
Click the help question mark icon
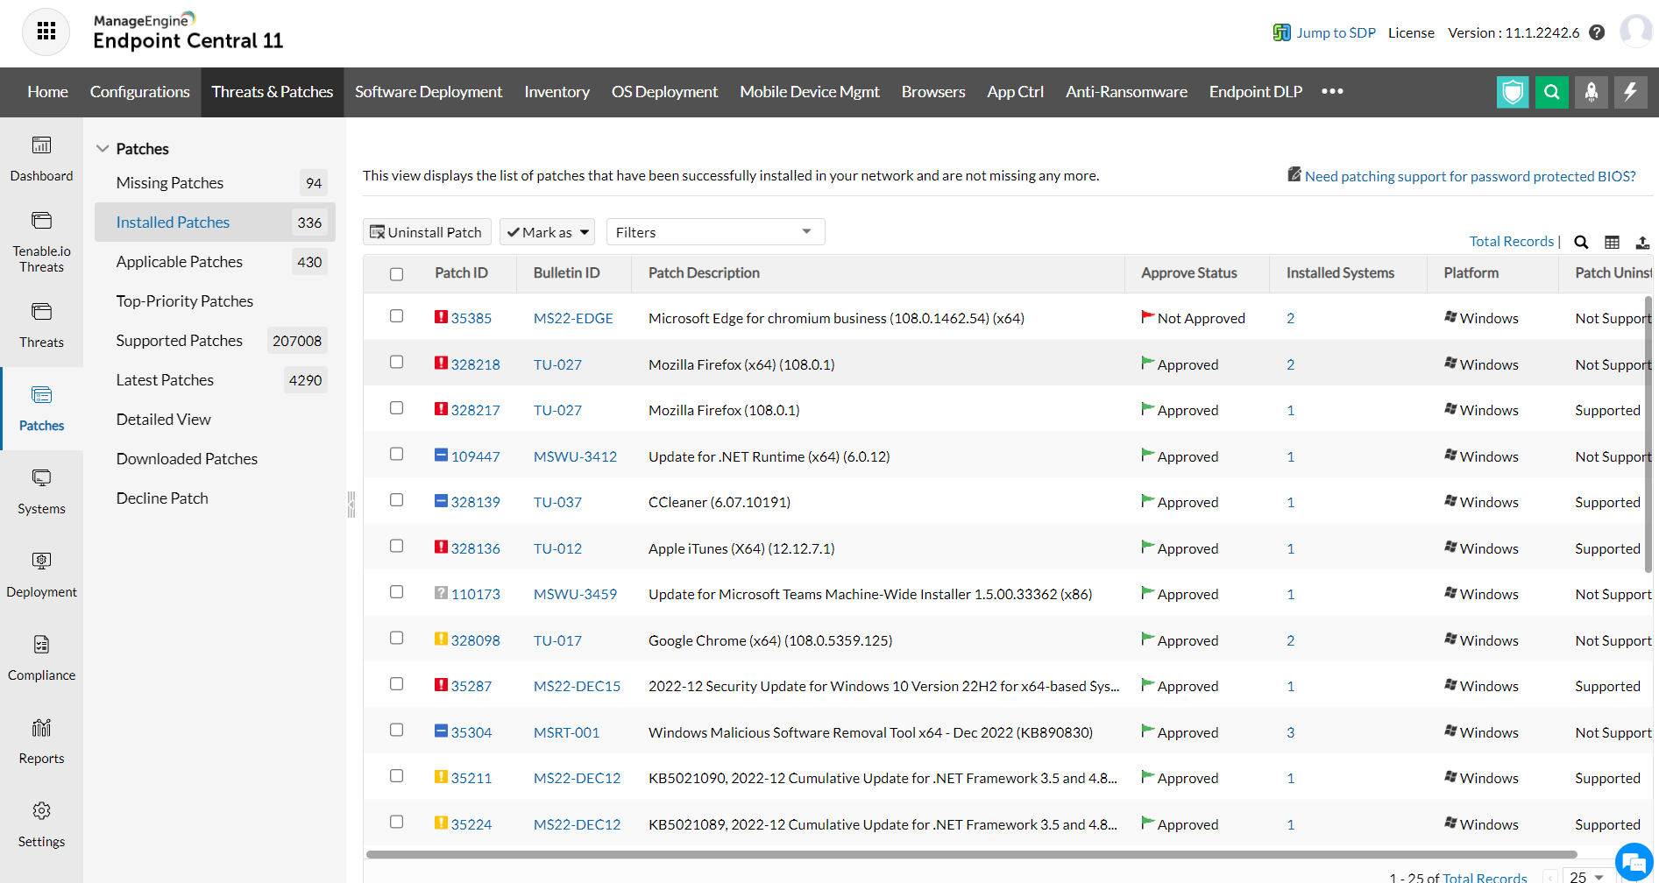1597,32
